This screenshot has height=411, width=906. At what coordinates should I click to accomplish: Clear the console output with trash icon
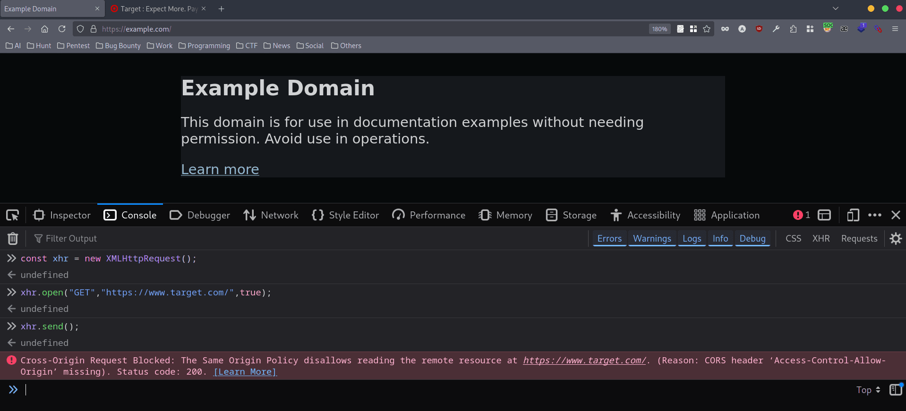[13, 239]
